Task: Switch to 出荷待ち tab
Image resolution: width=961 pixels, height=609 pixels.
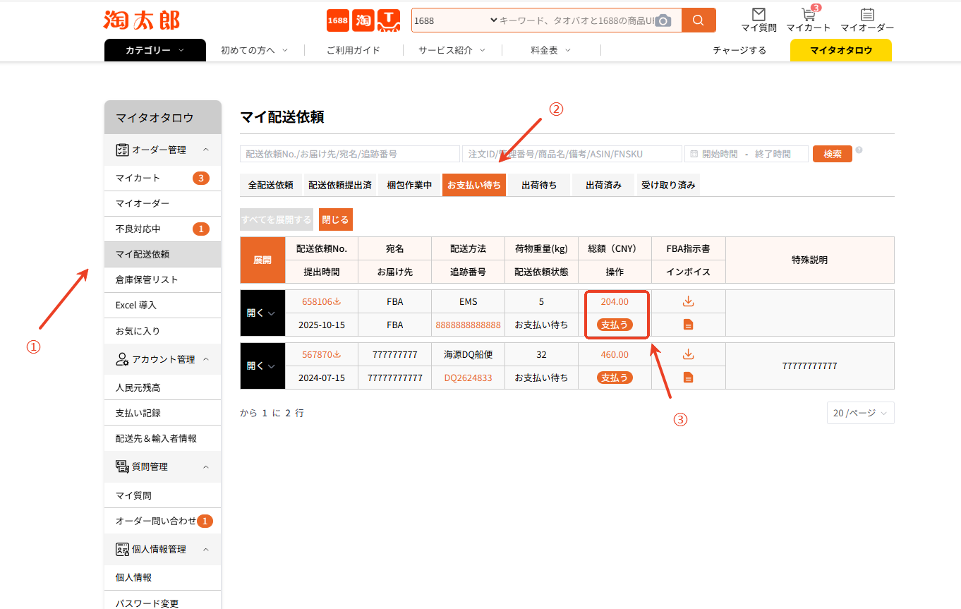Action: coord(539,185)
